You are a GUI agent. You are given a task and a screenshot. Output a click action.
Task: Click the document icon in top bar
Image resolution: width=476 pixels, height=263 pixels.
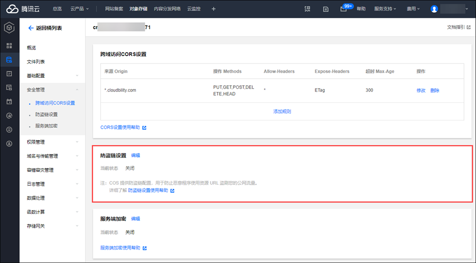pyautogui.click(x=325, y=9)
